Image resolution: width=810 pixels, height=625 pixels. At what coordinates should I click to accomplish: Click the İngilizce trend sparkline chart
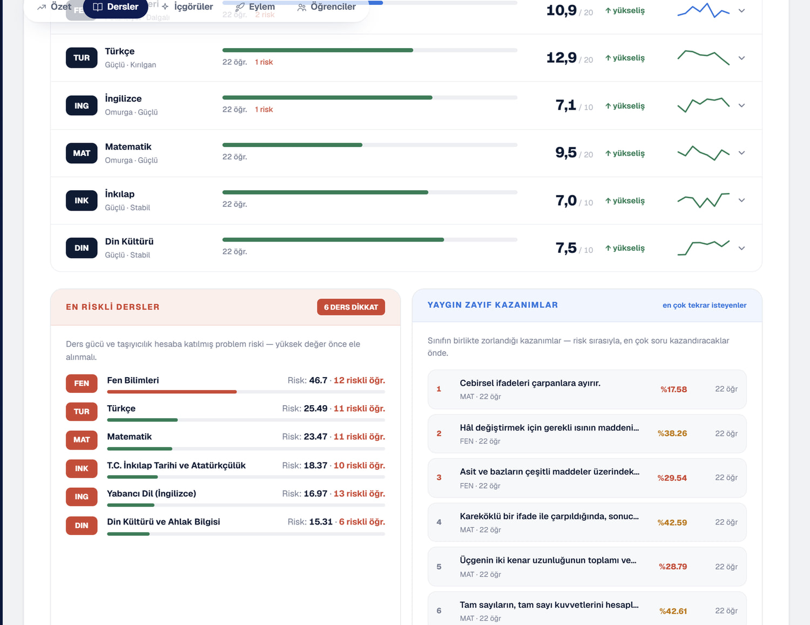click(x=704, y=105)
